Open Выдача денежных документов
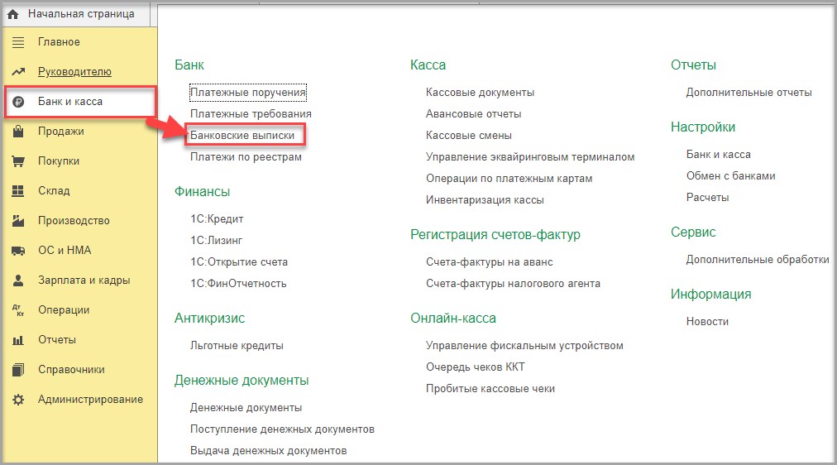This screenshot has height=465, width=837. click(269, 451)
